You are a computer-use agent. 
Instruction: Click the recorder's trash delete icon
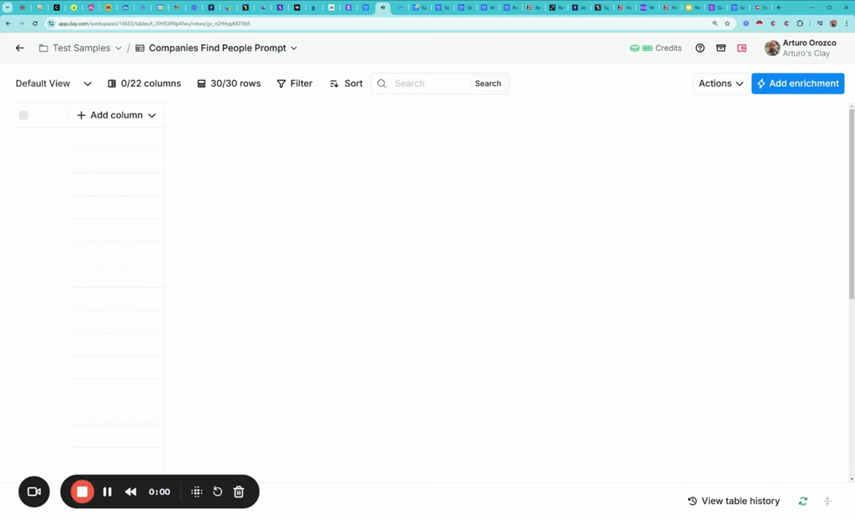tap(239, 491)
